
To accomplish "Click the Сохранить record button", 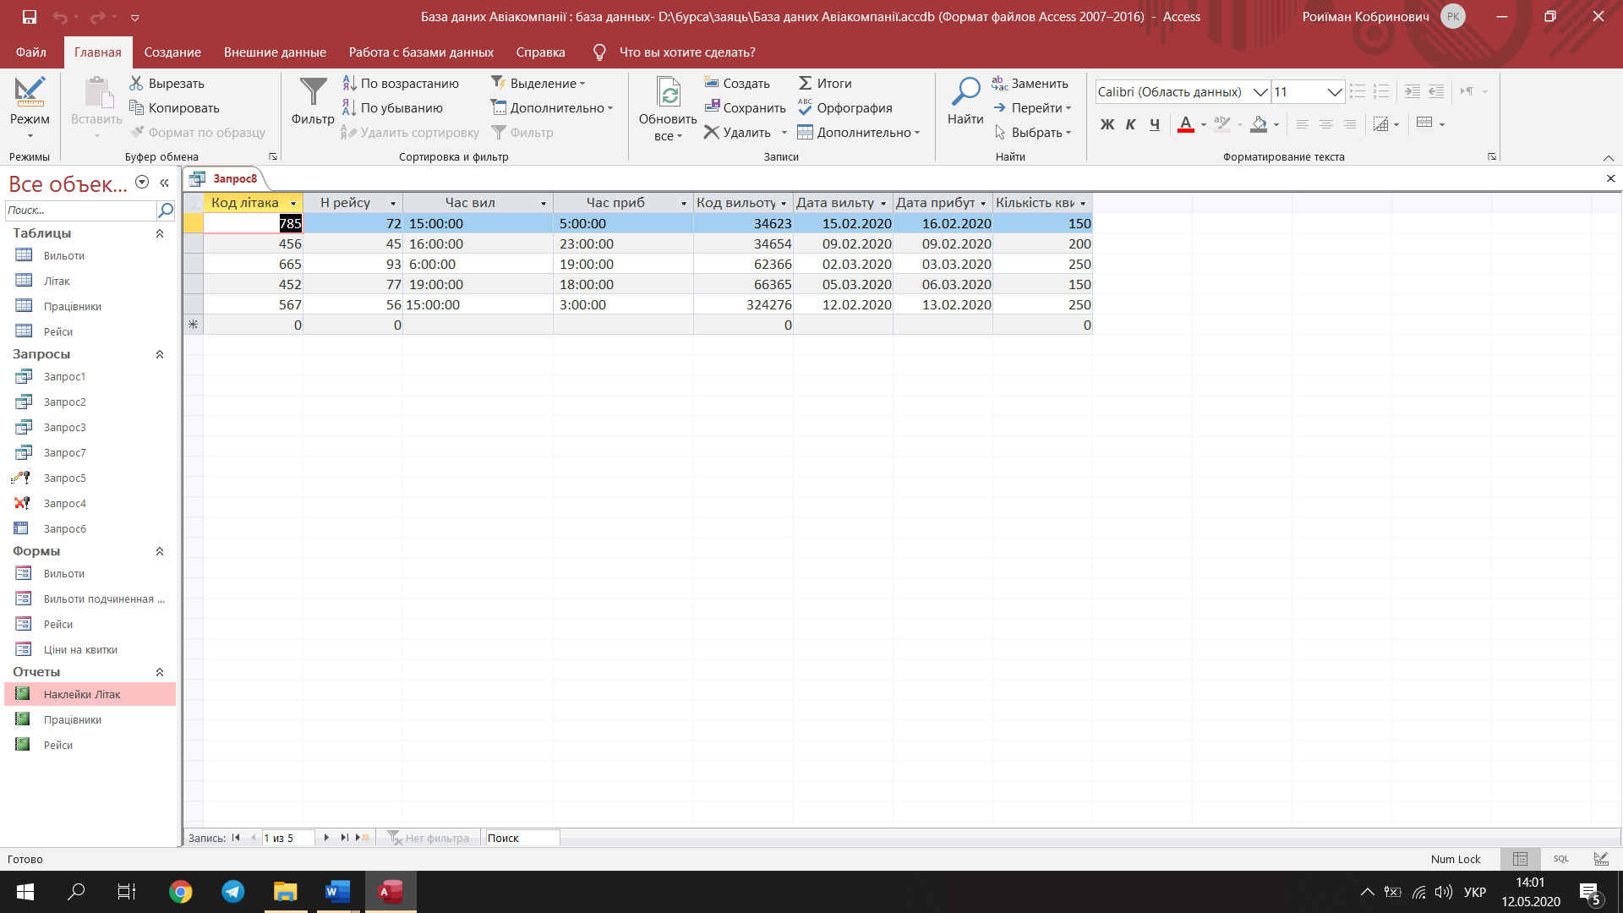I will [x=746, y=107].
